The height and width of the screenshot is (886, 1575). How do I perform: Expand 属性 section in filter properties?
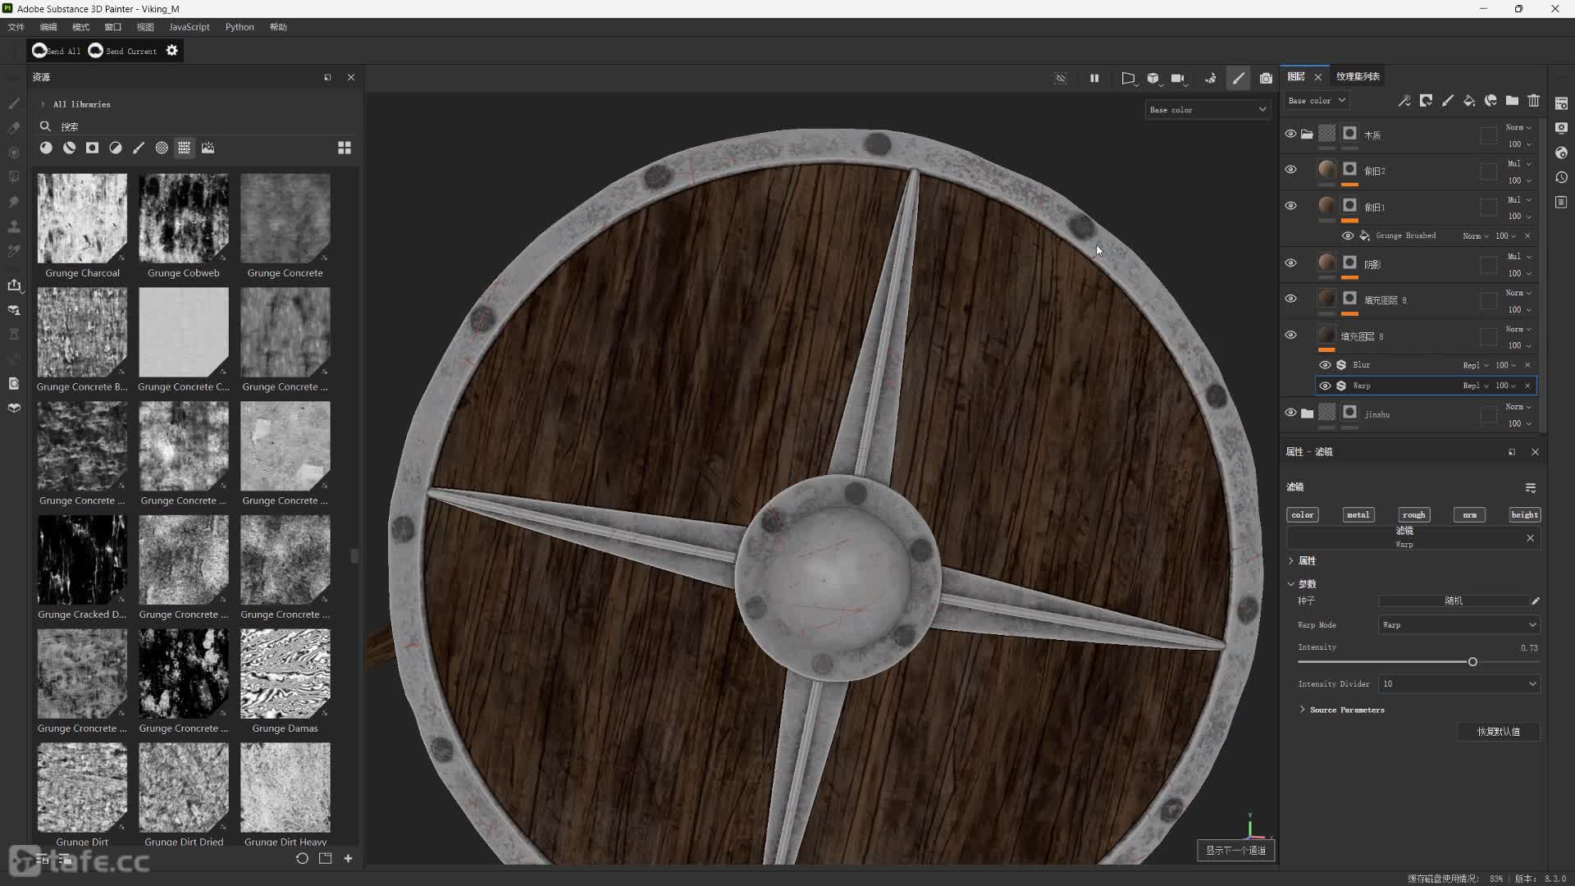tap(1291, 561)
